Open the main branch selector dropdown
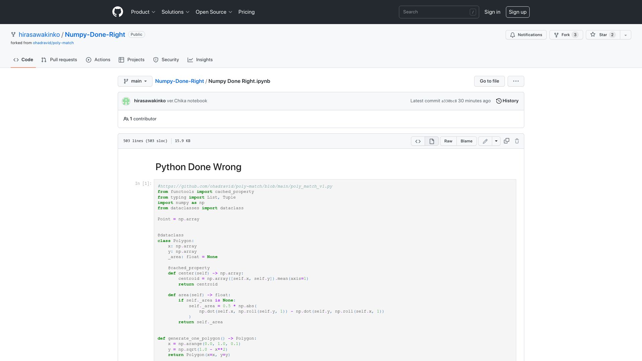The image size is (642, 361). [135, 81]
